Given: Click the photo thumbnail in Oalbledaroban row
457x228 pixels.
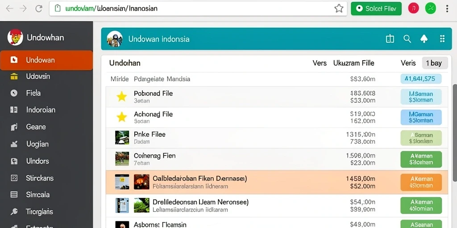Looking at the screenshot, I should coord(141,182).
